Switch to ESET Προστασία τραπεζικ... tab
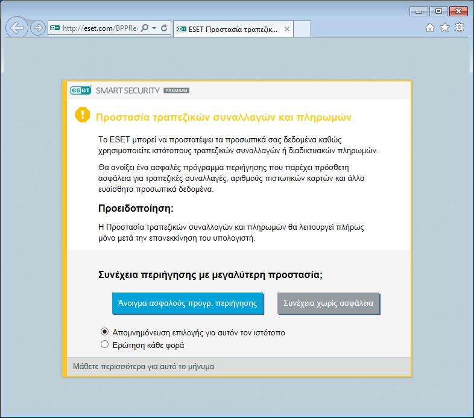The width and height of the screenshot is (474, 418). point(233,29)
